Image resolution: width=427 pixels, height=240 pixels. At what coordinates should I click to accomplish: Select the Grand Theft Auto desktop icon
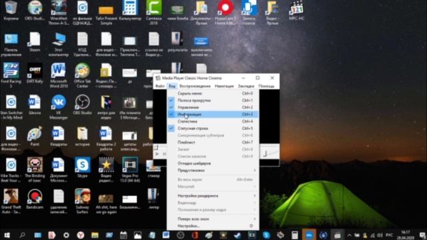pos(11,201)
